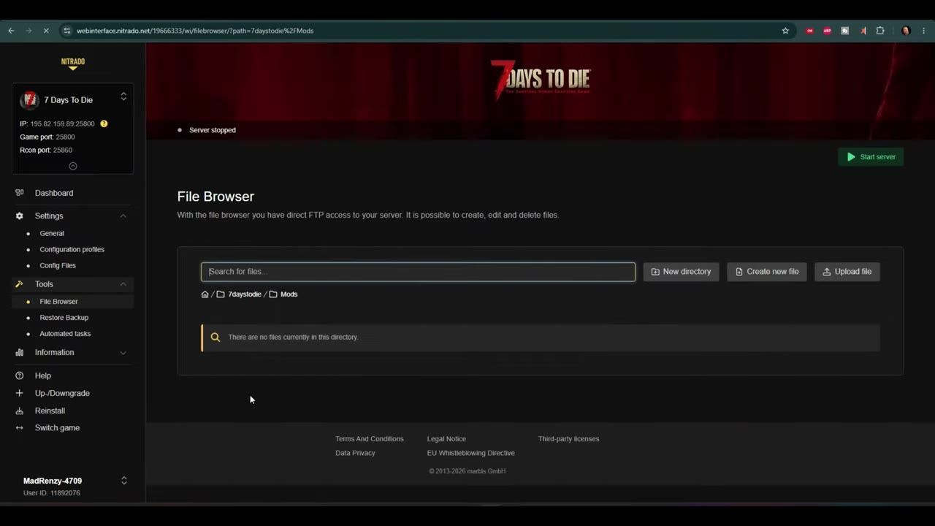The height and width of the screenshot is (526, 935).
Task: Click the Reinstall download icon
Action: point(20,411)
